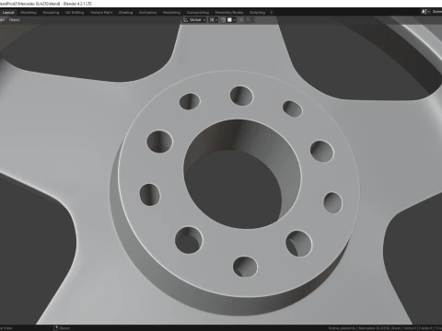
Task: Expand the snapping options arrow
Action: pos(235,20)
